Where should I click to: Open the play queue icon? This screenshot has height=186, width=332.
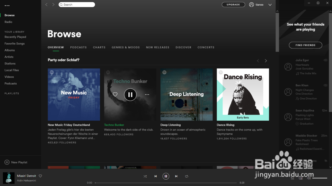coord(292,178)
